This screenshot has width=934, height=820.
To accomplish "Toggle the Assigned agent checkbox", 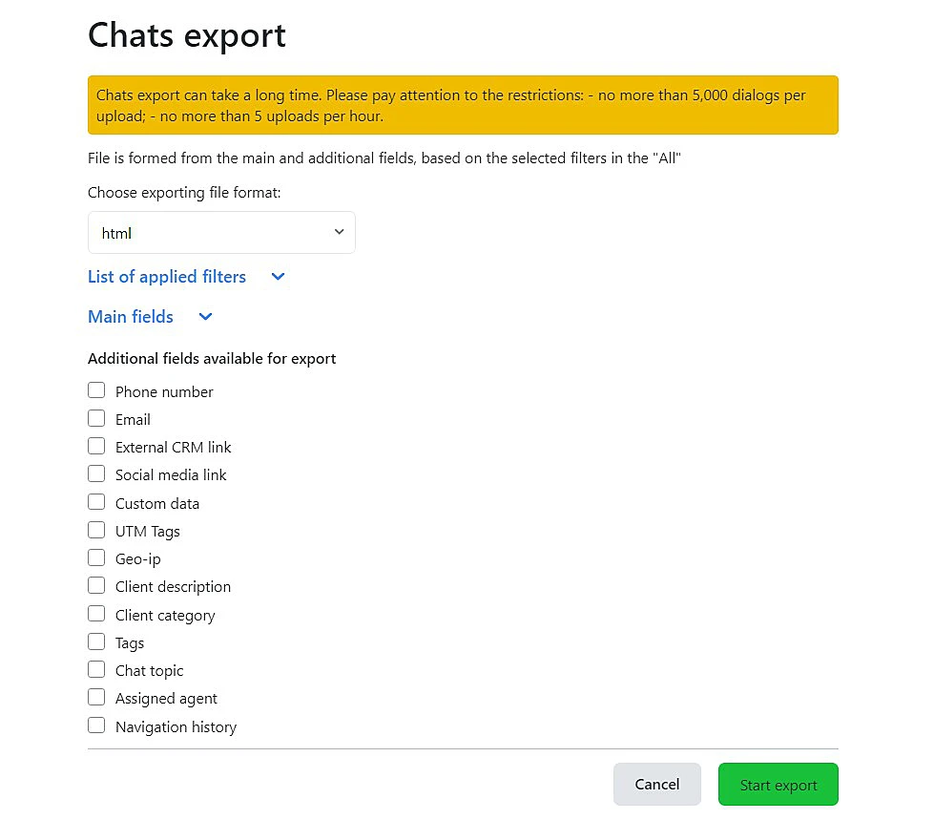I will coord(96,697).
